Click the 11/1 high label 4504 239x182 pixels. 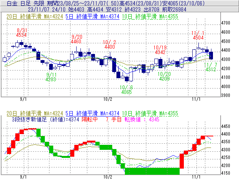(x=198, y=38)
